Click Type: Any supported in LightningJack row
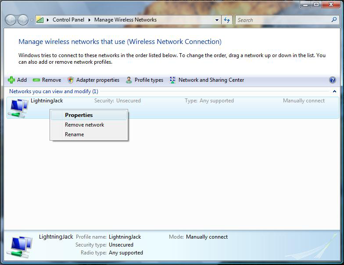 pyautogui.click(x=209, y=101)
